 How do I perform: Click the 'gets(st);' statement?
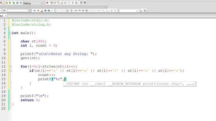30,58
